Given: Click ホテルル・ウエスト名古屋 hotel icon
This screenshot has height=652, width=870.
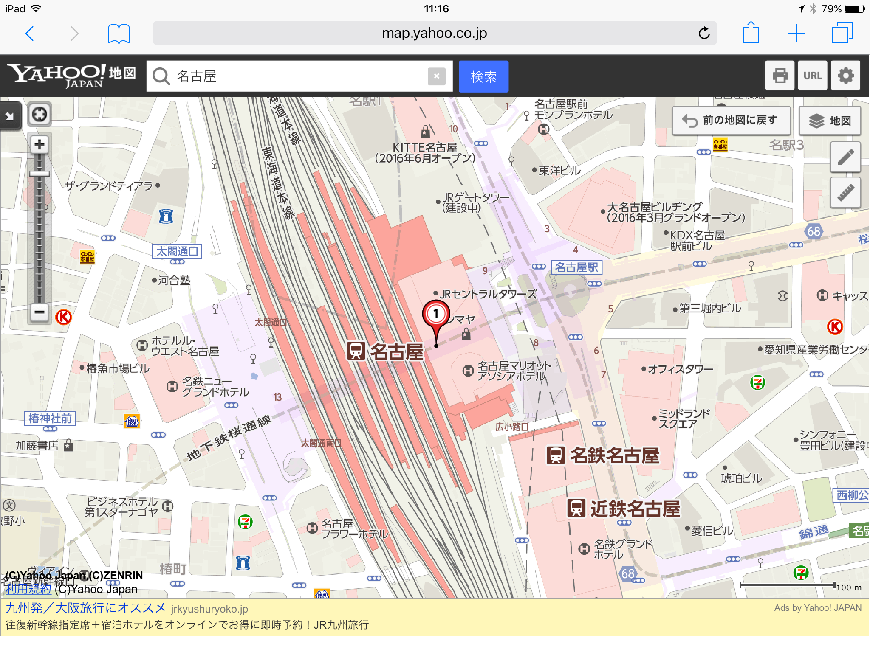Looking at the screenshot, I should click(142, 346).
